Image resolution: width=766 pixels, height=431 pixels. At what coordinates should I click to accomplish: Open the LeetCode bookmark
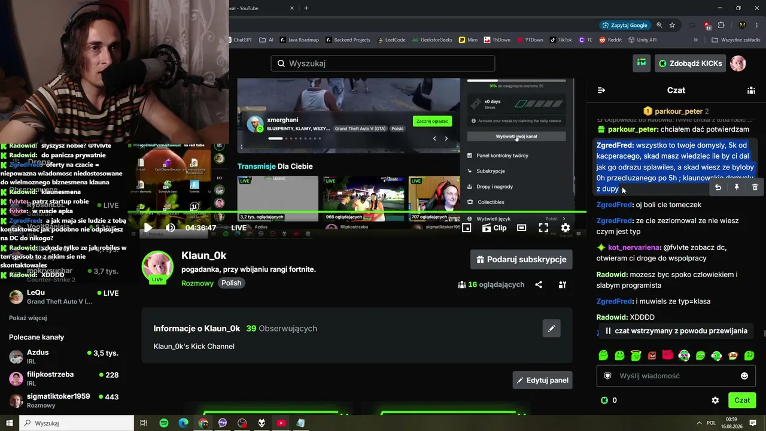coord(391,40)
